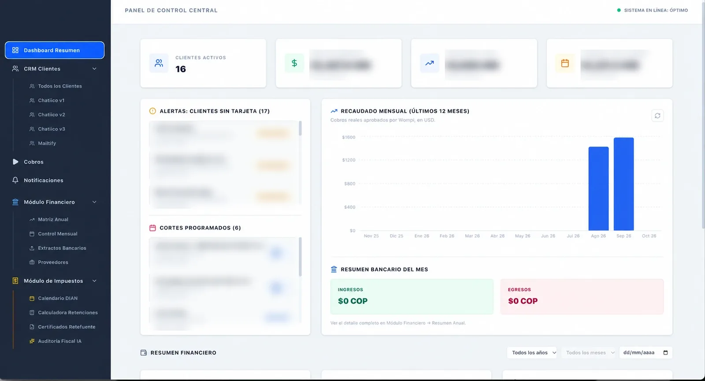
Task: Open Calendario DIAN
Action: tap(58, 298)
